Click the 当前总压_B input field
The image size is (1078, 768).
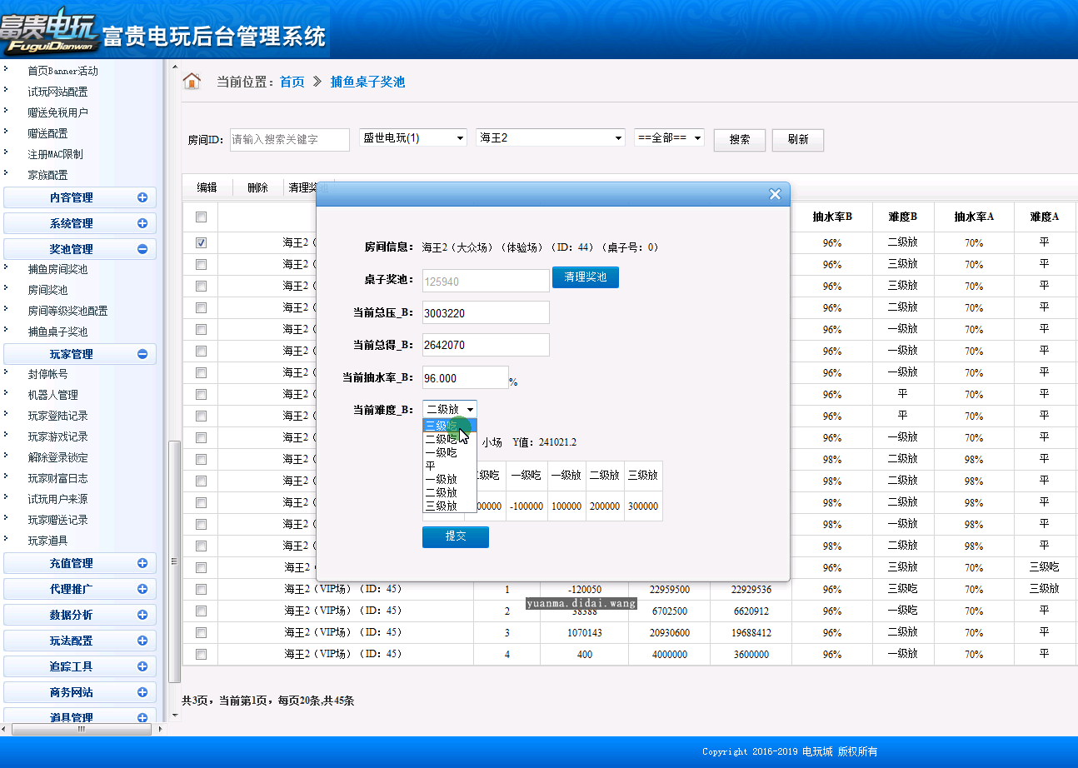[x=487, y=312]
